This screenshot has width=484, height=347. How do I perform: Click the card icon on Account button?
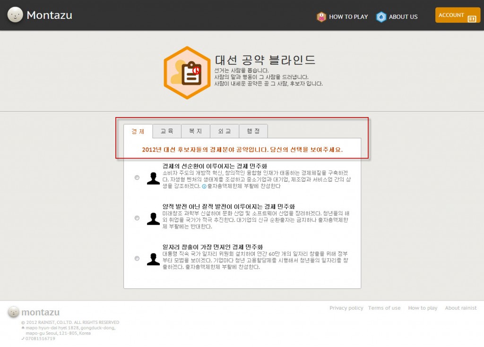[471, 18]
